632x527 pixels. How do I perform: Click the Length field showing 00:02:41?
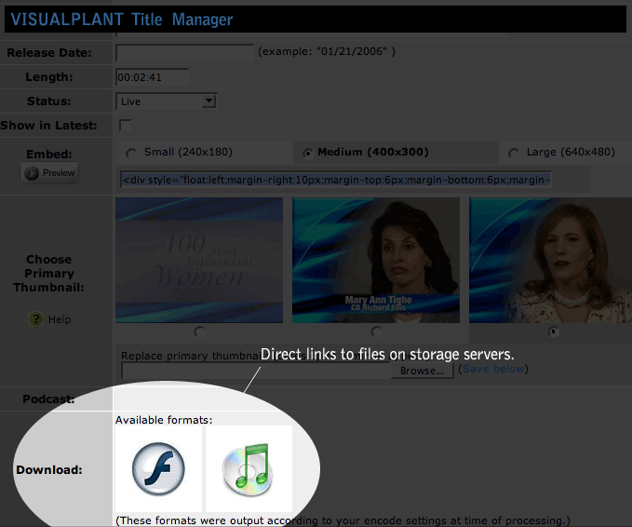tap(153, 77)
